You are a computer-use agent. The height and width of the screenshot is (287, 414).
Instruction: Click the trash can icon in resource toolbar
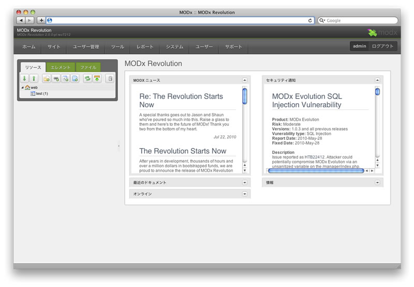110,78
